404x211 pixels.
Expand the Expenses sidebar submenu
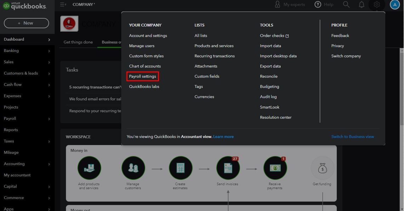click(x=49, y=96)
